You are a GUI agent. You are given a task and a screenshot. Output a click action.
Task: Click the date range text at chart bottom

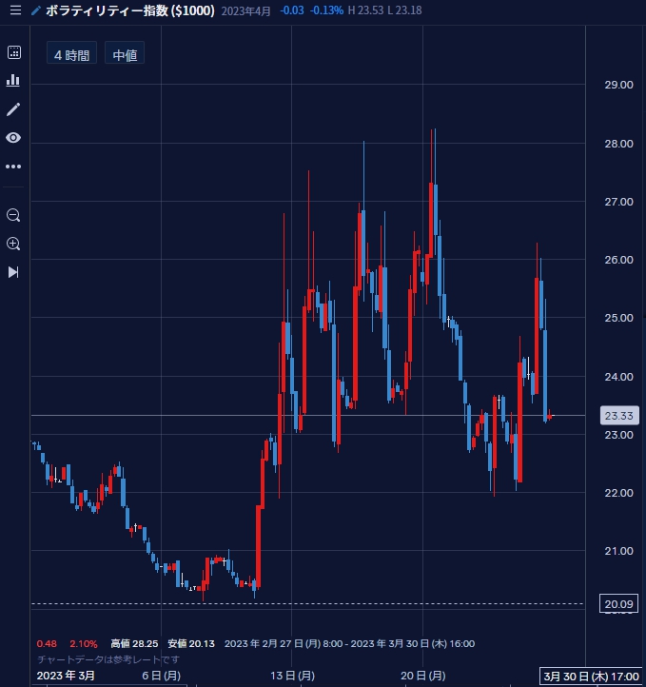349,644
